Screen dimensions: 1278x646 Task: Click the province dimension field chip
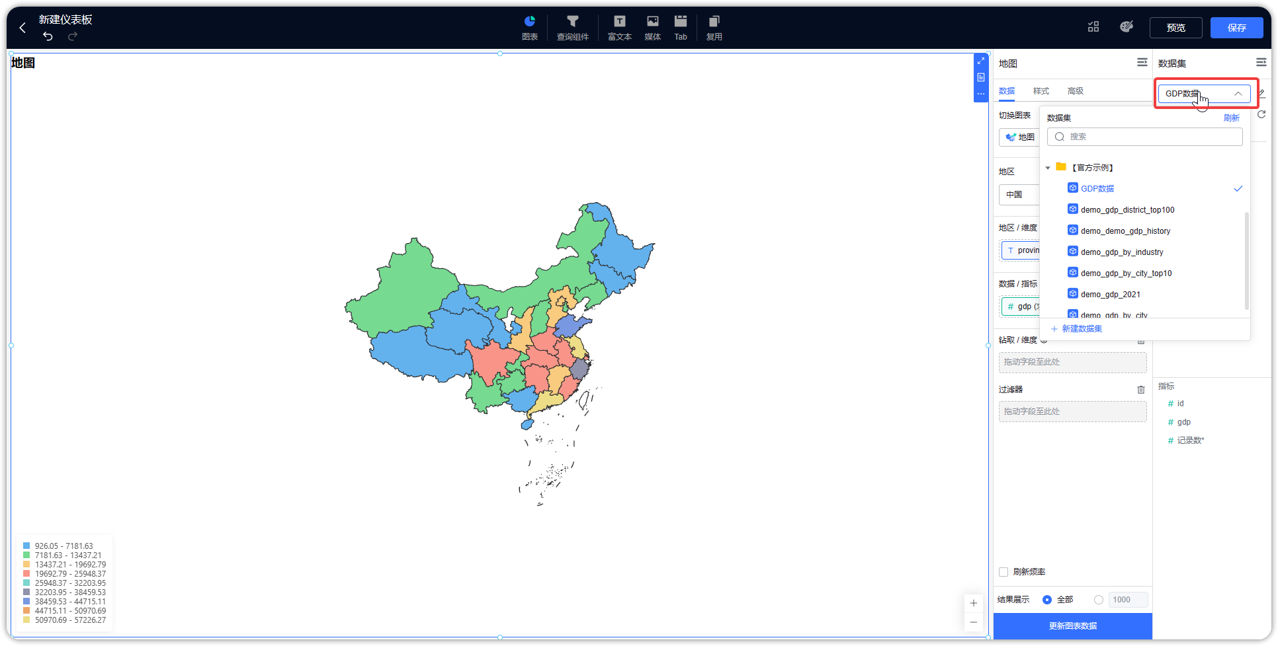[x=1021, y=251]
